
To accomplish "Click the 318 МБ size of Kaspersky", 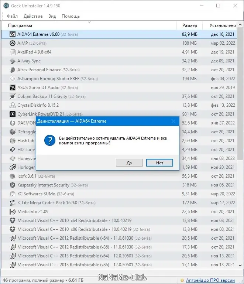I will [x=189, y=185].
